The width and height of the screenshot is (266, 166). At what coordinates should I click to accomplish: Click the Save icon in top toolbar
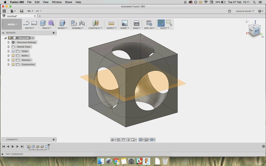click(x=22, y=11)
